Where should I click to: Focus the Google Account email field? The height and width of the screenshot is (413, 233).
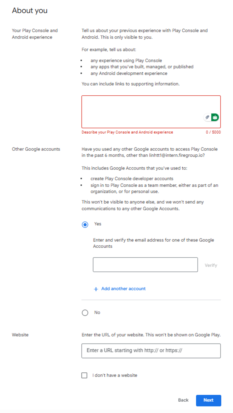(x=145, y=265)
